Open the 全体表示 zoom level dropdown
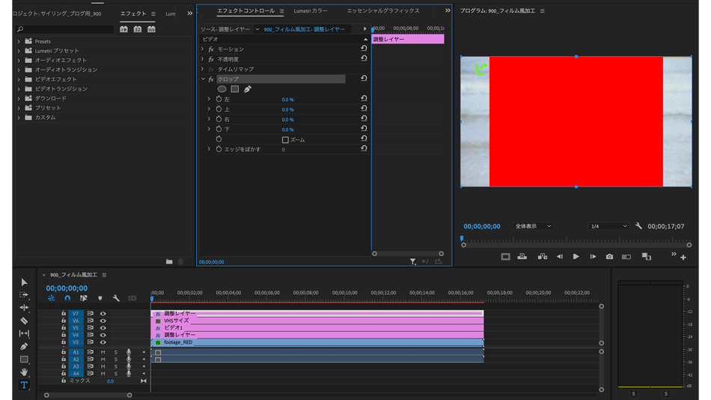The height and width of the screenshot is (400, 711). coord(533,226)
